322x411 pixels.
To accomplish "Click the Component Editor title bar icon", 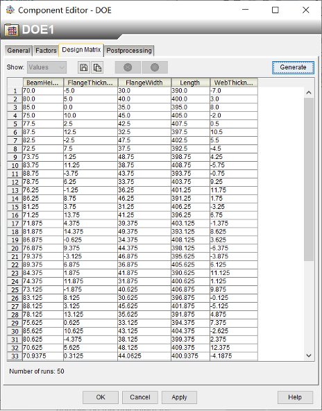I will (x=10, y=10).
